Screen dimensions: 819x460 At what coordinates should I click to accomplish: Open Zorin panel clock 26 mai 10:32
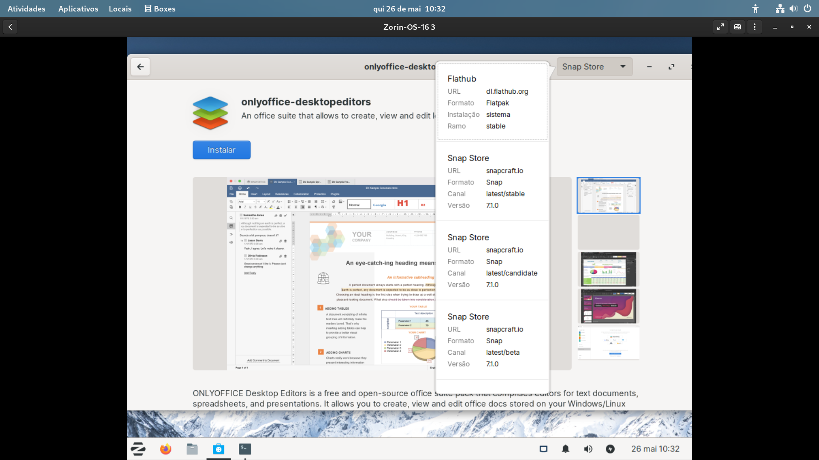pyautogui.click(x=655, y=449)
